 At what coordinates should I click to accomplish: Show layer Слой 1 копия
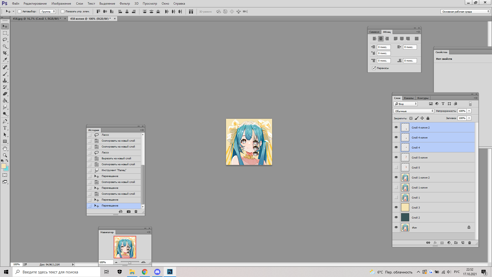[x=396, y=187]
